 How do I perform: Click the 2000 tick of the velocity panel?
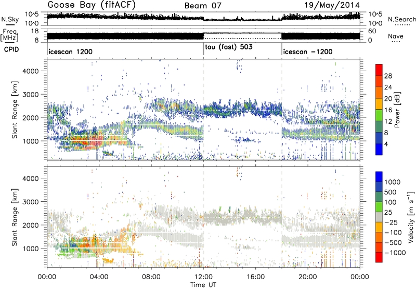click(31, 225)
